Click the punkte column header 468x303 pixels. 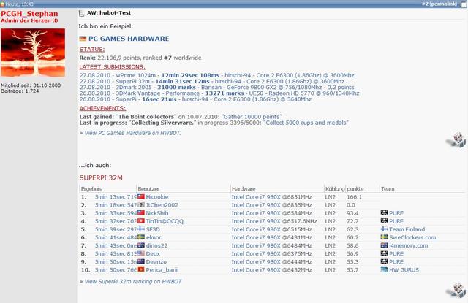[x=355, y=189]
